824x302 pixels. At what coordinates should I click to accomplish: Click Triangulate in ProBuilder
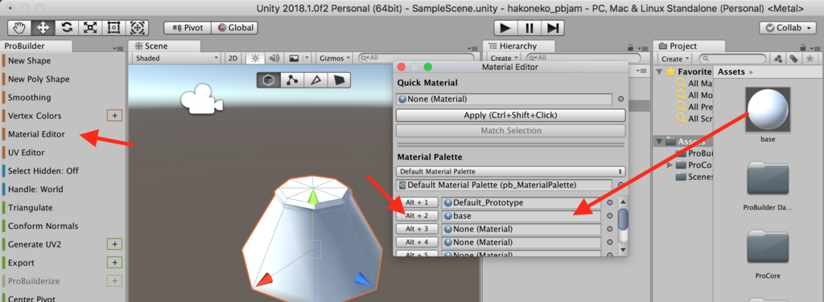(x=30, y=207)
